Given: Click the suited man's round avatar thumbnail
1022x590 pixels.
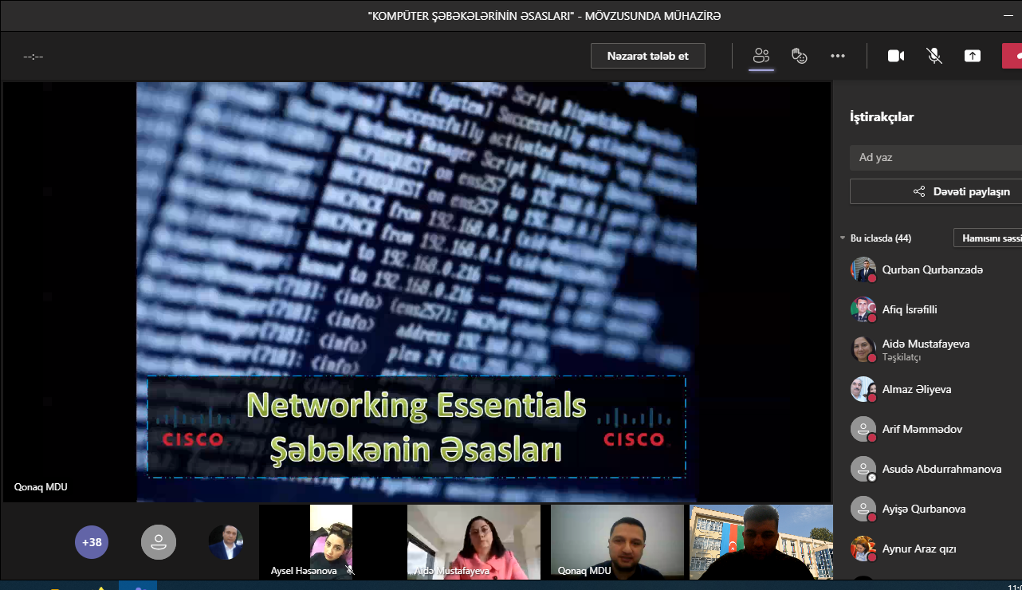Looking at the screenshot, I should tap(226, 542).
